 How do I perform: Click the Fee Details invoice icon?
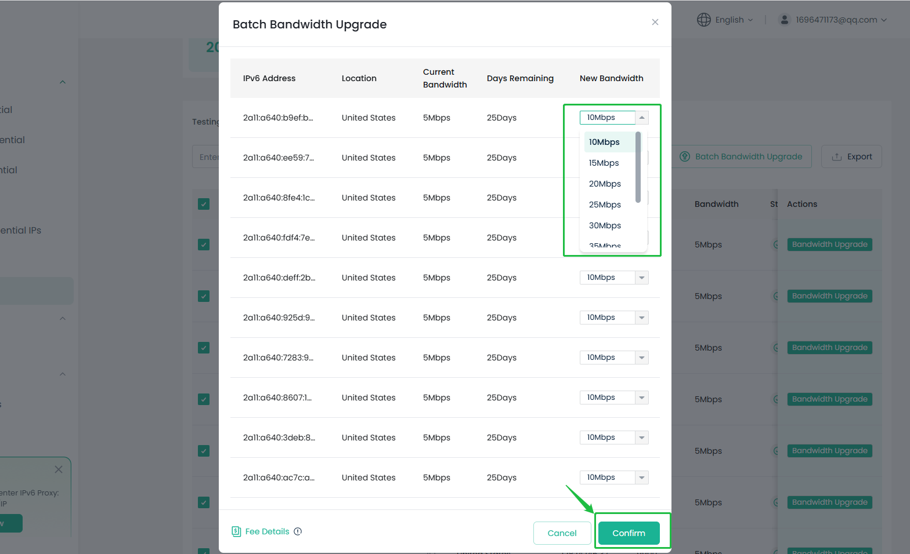pyautogui.click(x=236, y=531)
